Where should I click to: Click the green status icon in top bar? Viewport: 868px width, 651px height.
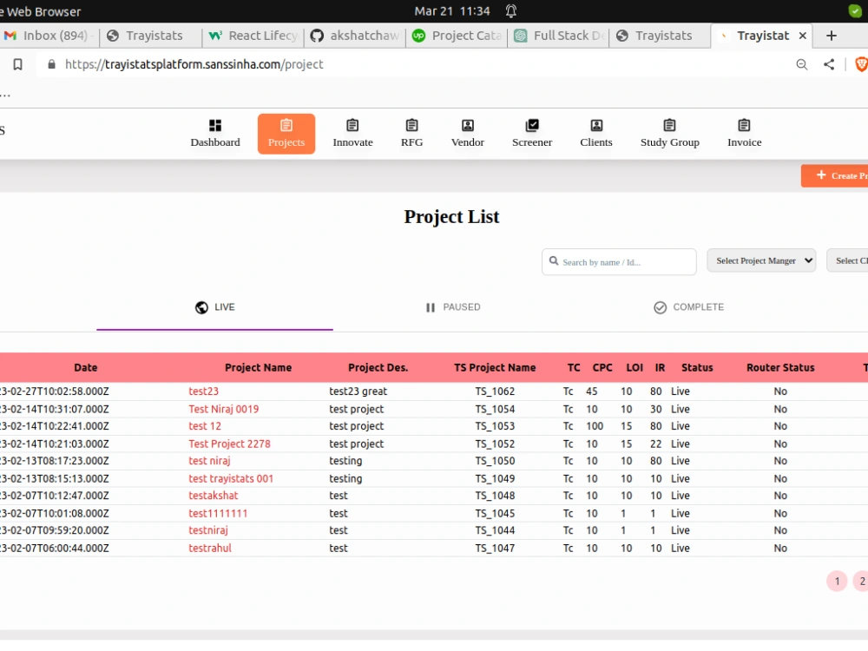tap(855, 10)
